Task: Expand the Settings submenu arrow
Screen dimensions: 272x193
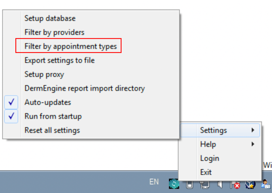Action: pyautogui.click(x=253, y=130)
